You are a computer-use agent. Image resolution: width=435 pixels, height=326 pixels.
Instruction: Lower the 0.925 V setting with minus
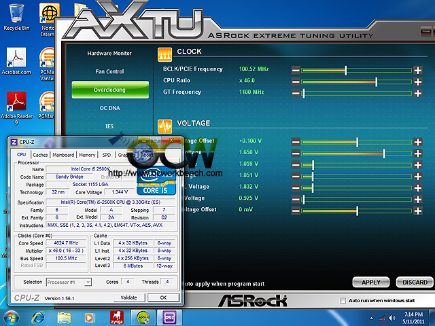[x=296, y=199]
